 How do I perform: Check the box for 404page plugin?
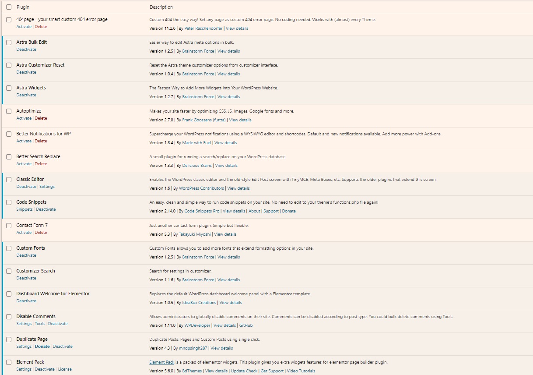tap(9, 20)
